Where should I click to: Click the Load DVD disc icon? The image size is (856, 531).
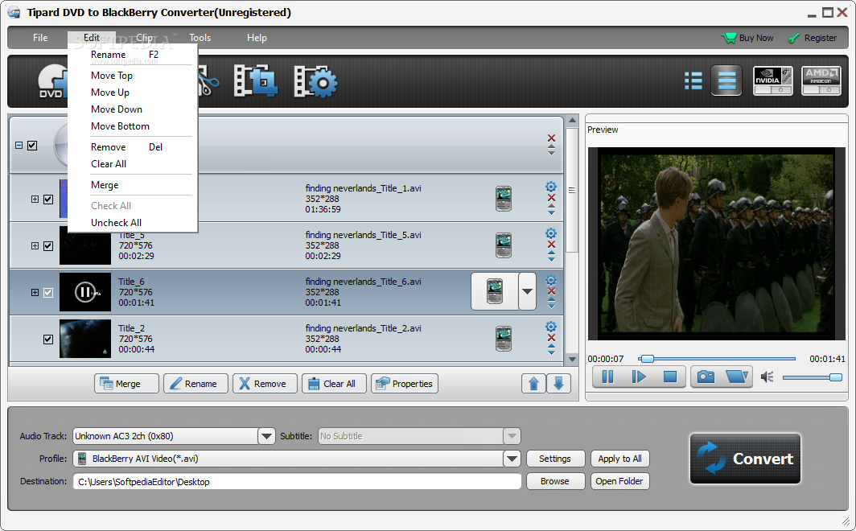point(52,82)
